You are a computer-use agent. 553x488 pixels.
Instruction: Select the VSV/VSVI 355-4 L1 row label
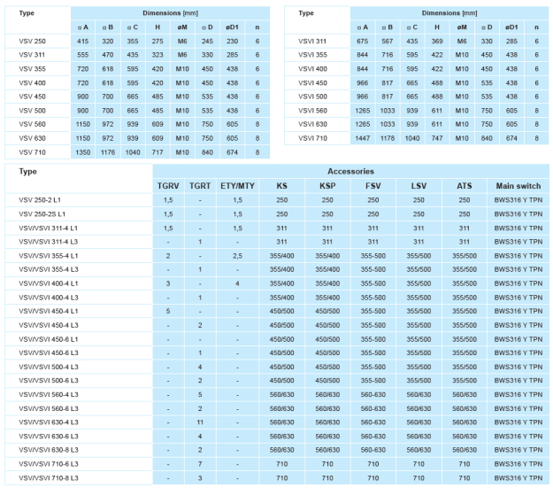pyautogui.click(x=49, y=256)
